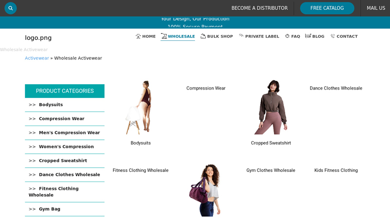
Task: Open PRIVATE LABEL menu item
Action: click(x=262, y=36)
